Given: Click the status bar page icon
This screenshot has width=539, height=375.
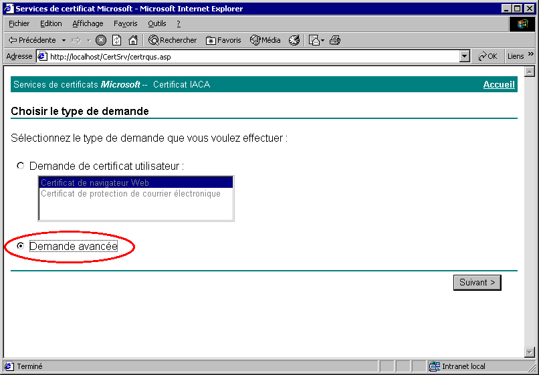Looking at the screenshot, I should coord(9,366).
